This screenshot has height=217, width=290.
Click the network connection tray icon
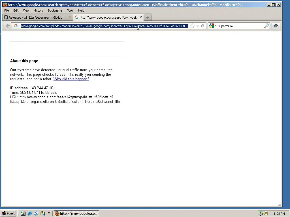(261, 213)
